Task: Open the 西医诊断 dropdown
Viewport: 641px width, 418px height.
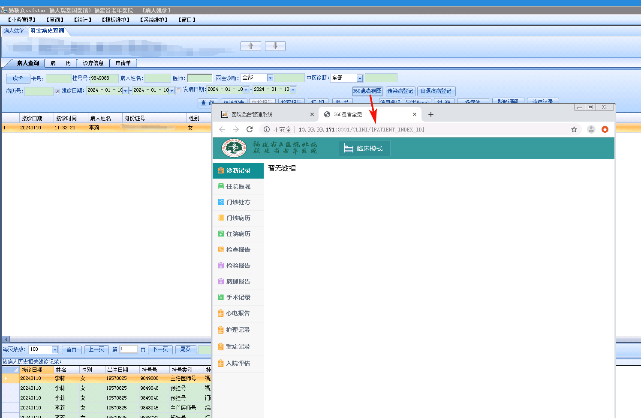Action: coord(270,78)
